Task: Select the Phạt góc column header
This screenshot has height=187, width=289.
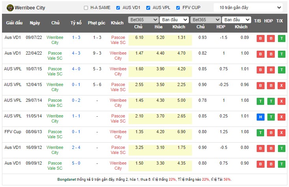Action: click(x=97, y=23)
